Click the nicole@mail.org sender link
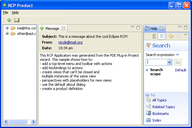192x128 pixels. pos(70,42)
